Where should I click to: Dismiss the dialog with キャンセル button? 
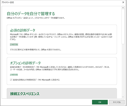pos(117,102)
